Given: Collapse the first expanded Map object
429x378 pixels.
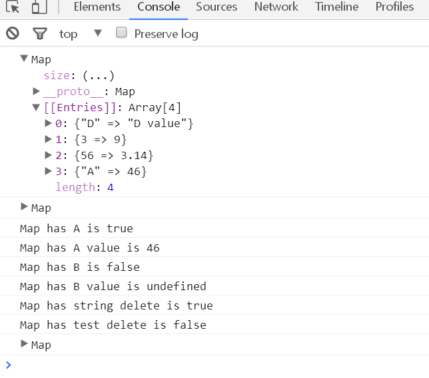Looking at the screenshot, I should [x=24, y=58].
